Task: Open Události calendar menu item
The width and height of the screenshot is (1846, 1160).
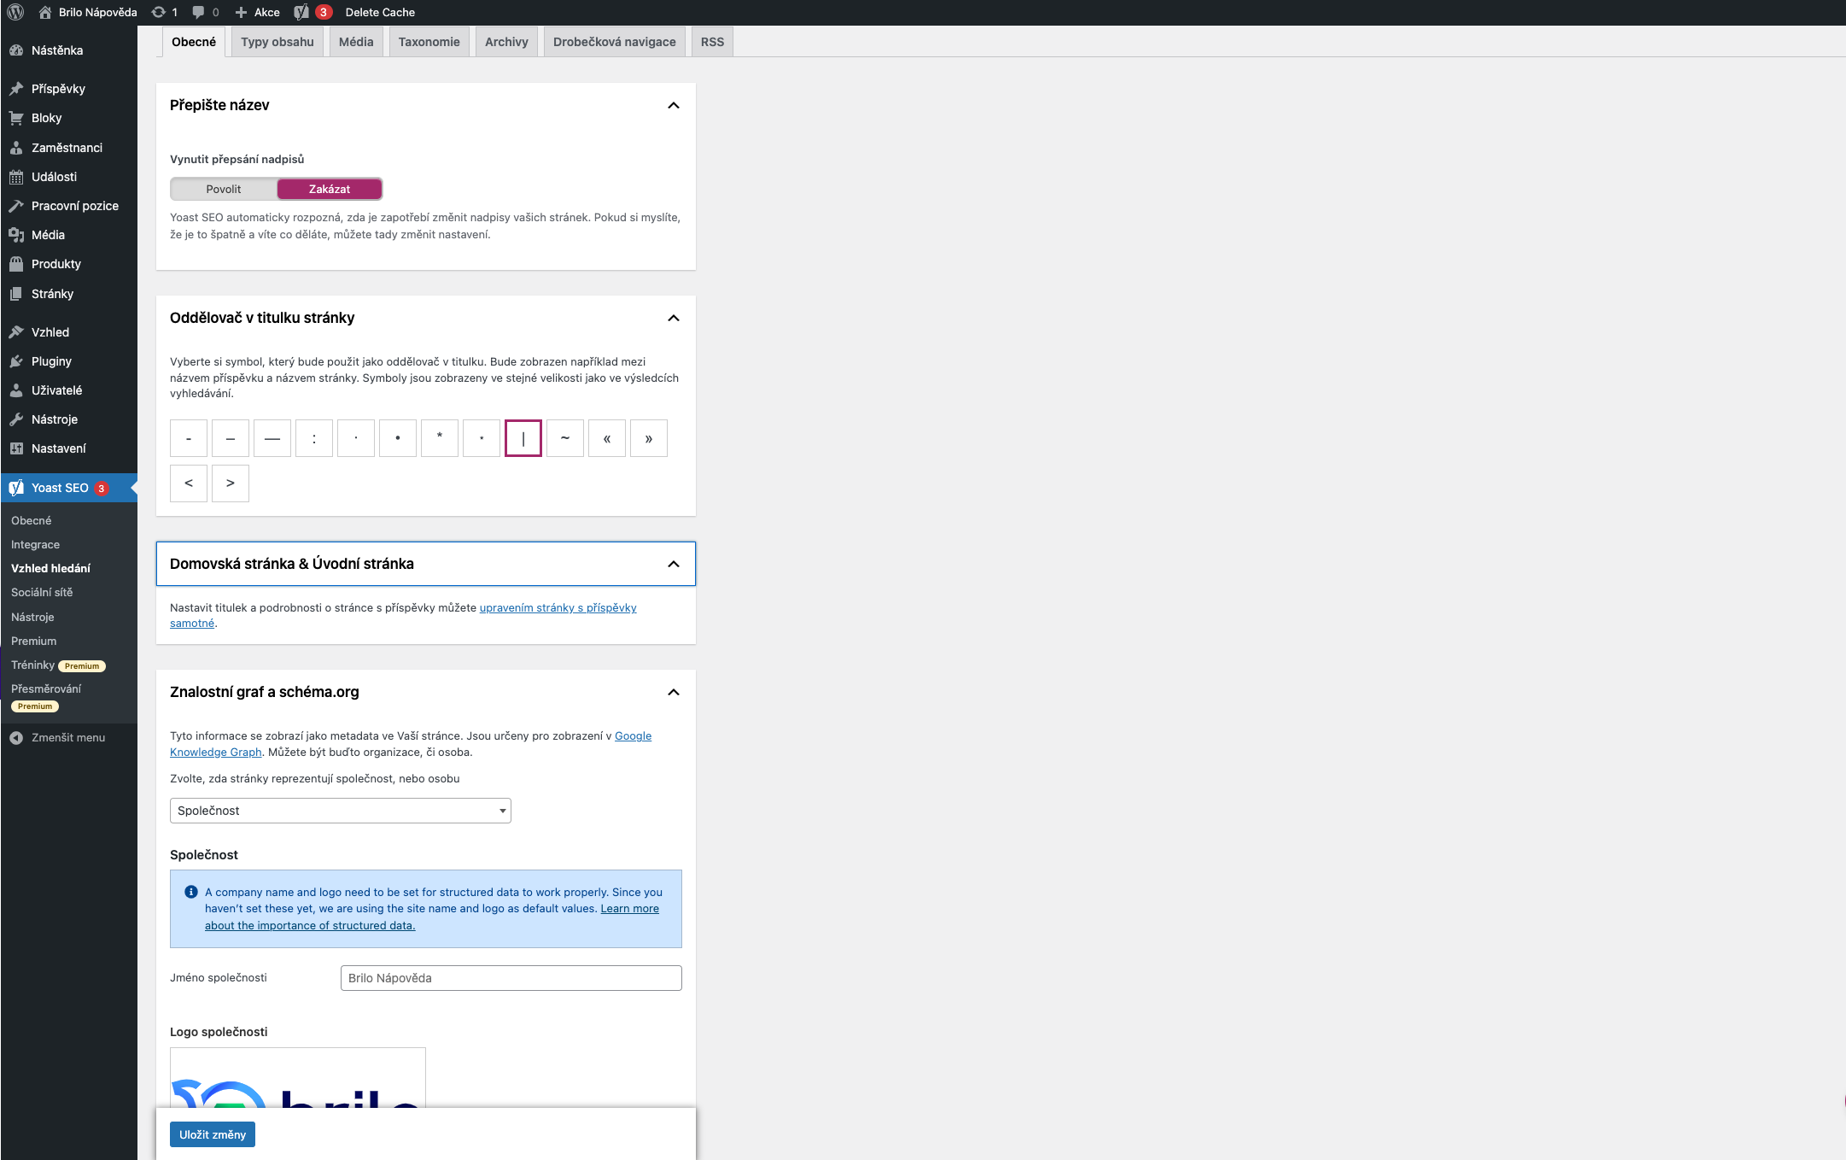Action: pos(54,177)
